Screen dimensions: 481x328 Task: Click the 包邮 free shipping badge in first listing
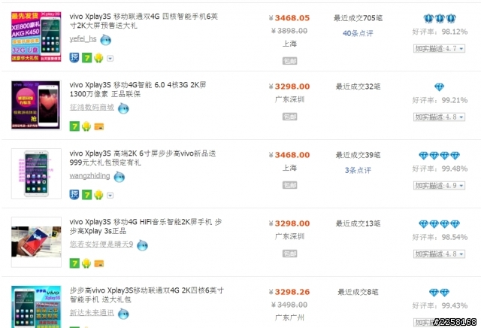pyautogui.click(x=289, y=61)
